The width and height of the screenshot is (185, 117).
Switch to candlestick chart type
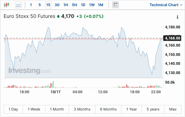click(x=7, y=5)
